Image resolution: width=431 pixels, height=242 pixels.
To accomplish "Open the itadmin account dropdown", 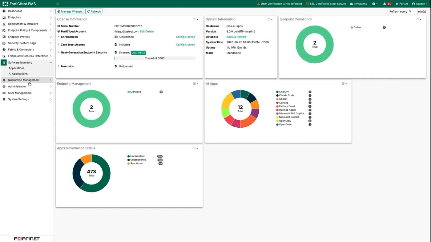I will coord(419,4).
